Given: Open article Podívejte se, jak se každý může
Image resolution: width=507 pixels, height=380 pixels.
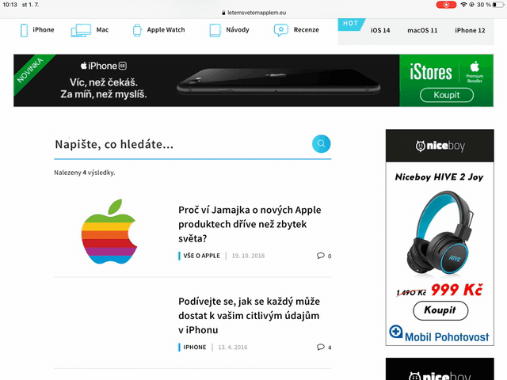Looking at the screenshot, I should click(x=249, y=315).
